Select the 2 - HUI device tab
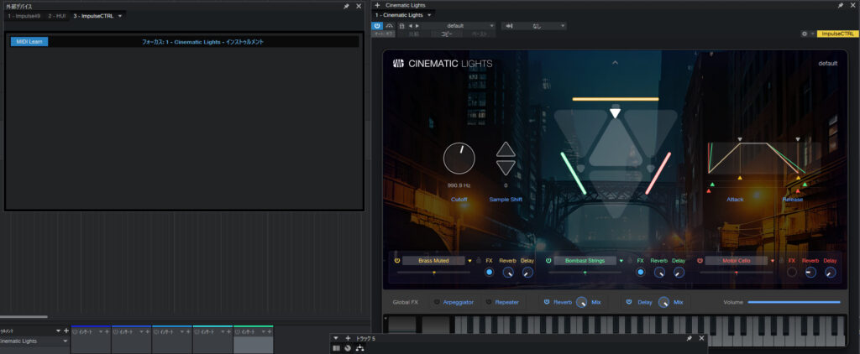 [x=58, y=16]
